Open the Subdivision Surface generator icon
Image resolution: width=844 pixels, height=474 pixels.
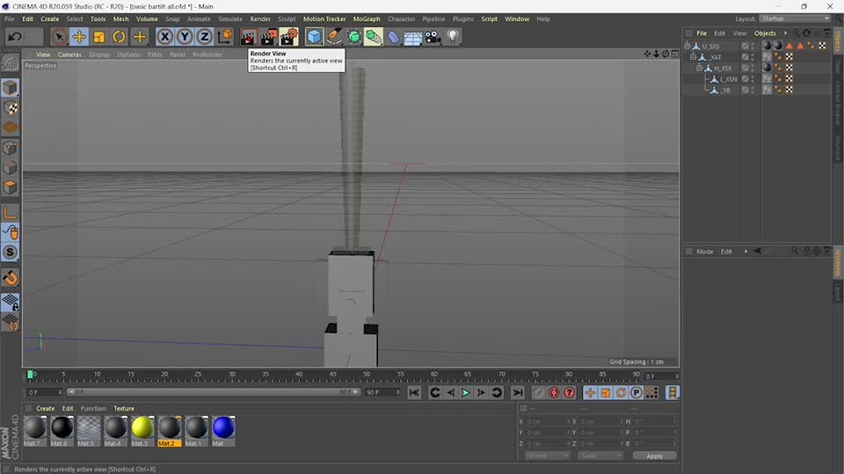pos(353,37)
